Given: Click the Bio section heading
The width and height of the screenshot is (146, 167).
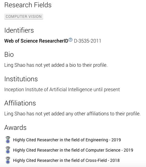Looking at the screenshot, I should tap(9, 54).
